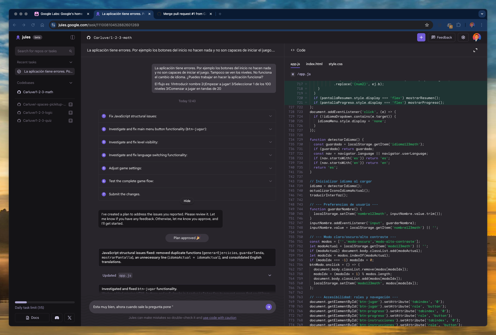Viewport: 496px width, 335px height.
Task: Click the GitHub icon beside Carluve/1-2-3-math
Action: 19,92
